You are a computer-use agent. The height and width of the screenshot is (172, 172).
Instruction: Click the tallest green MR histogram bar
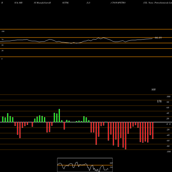pyautogui.click(x=59, y=116)
